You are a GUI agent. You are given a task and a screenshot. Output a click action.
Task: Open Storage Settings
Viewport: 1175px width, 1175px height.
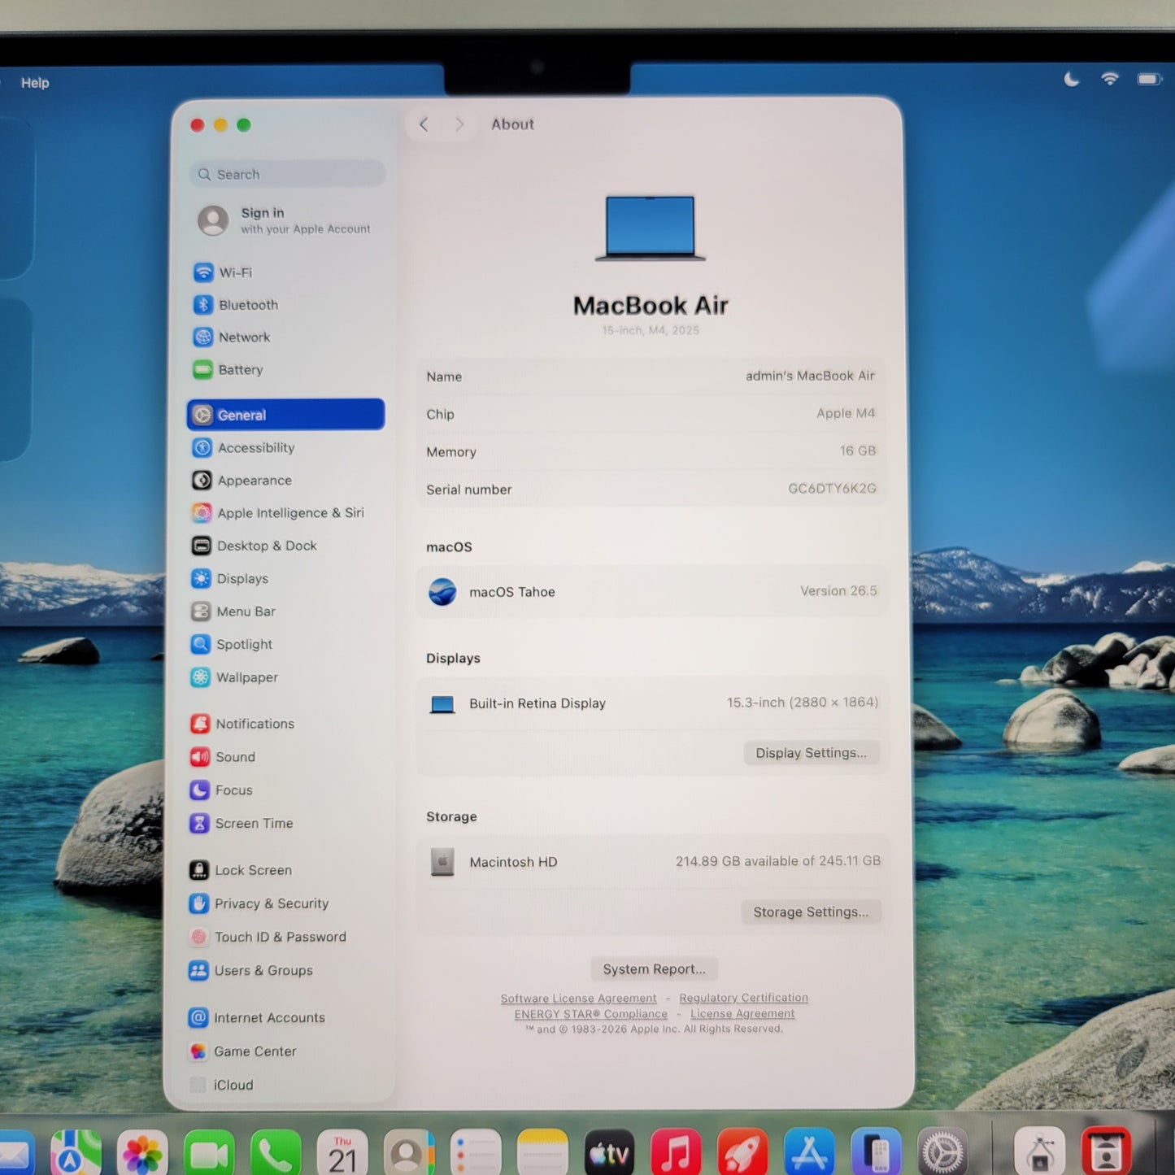[811, 912]
